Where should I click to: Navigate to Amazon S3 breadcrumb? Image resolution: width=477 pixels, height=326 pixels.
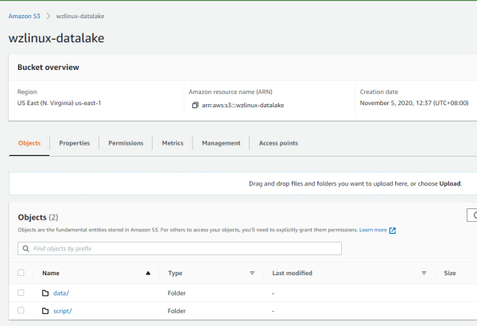pos(25,15)
